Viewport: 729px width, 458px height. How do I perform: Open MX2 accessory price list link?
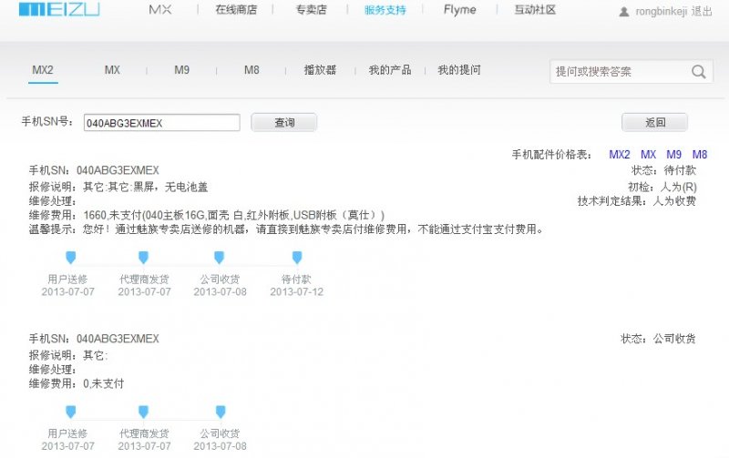[x=620, y=155]
